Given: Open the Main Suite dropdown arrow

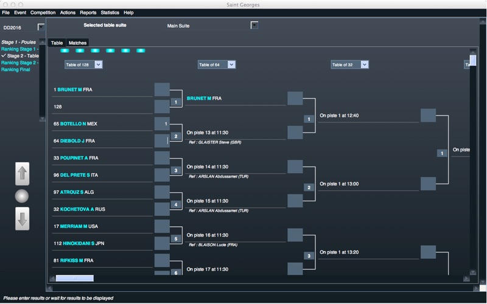Looking at the screenshot, I should pyautogui.click(x=254, y=25).
